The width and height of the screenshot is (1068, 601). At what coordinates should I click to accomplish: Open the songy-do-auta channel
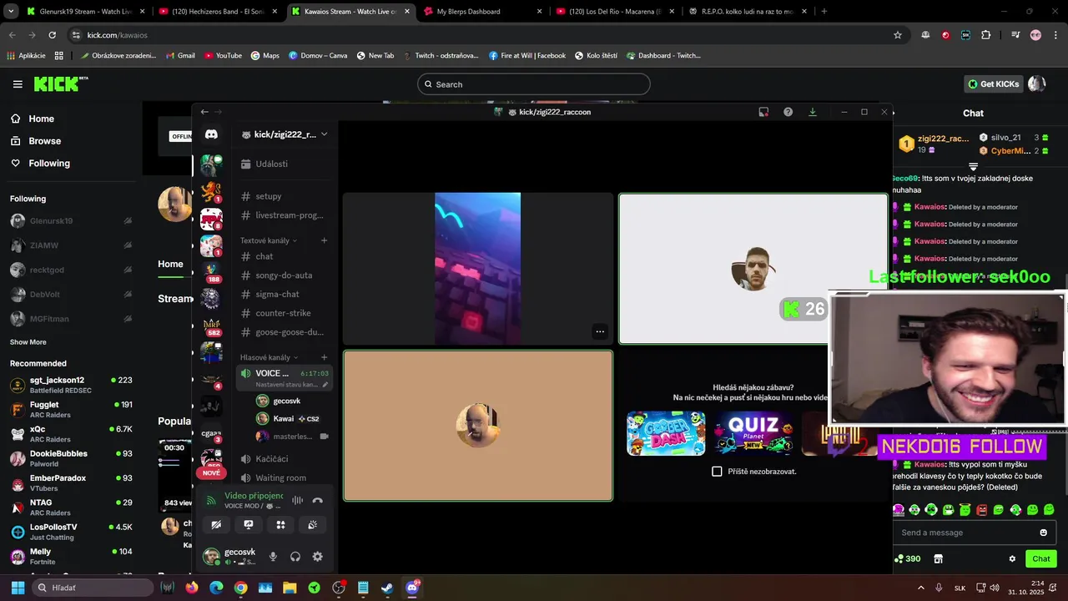[x=284, y=275]
